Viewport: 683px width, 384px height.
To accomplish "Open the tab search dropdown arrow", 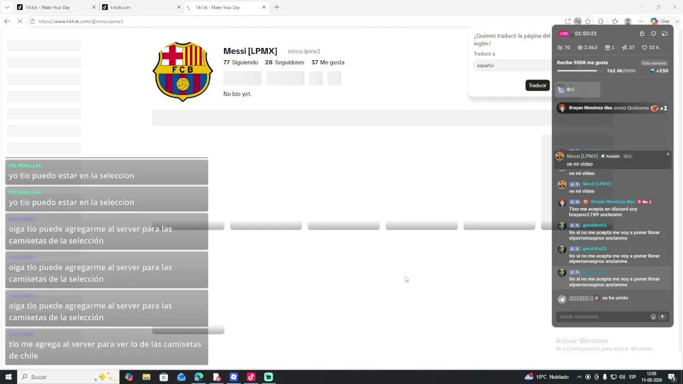I will (7, 7).
